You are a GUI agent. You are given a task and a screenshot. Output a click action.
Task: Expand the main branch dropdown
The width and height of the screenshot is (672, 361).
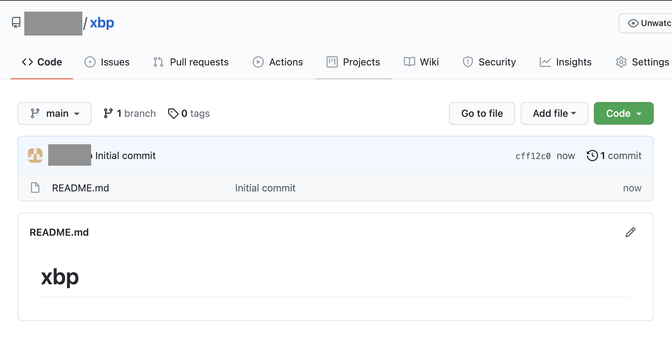[55, 113]
